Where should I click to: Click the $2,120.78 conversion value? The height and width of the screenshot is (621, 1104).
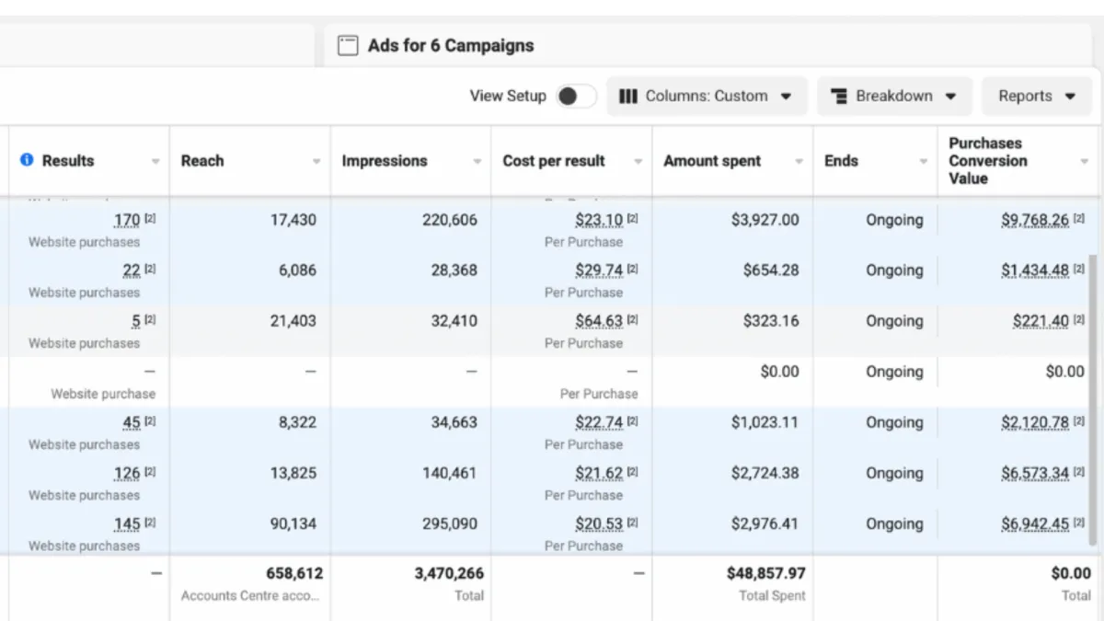(1035, 422)
